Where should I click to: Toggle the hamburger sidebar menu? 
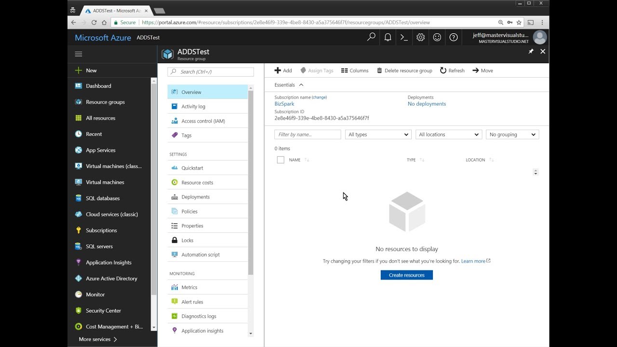pos(79,54)
